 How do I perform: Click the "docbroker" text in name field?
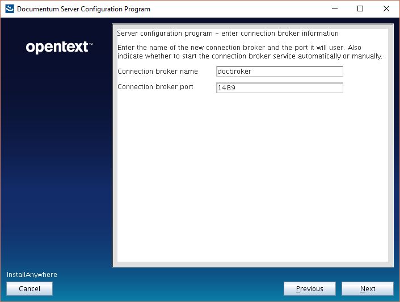235,72
